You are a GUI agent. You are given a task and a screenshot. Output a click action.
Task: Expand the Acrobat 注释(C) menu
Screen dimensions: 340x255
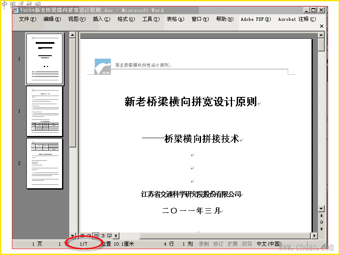point(297,19)
